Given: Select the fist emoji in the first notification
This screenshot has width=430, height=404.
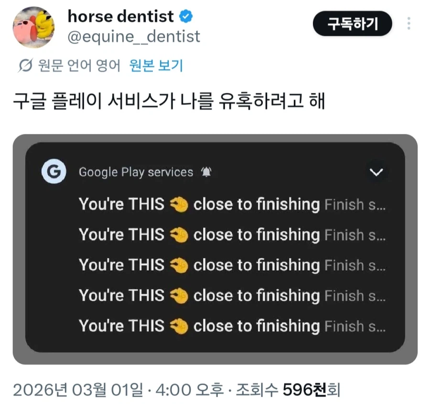Looking at the screenshot, I should tap(180, 204).
